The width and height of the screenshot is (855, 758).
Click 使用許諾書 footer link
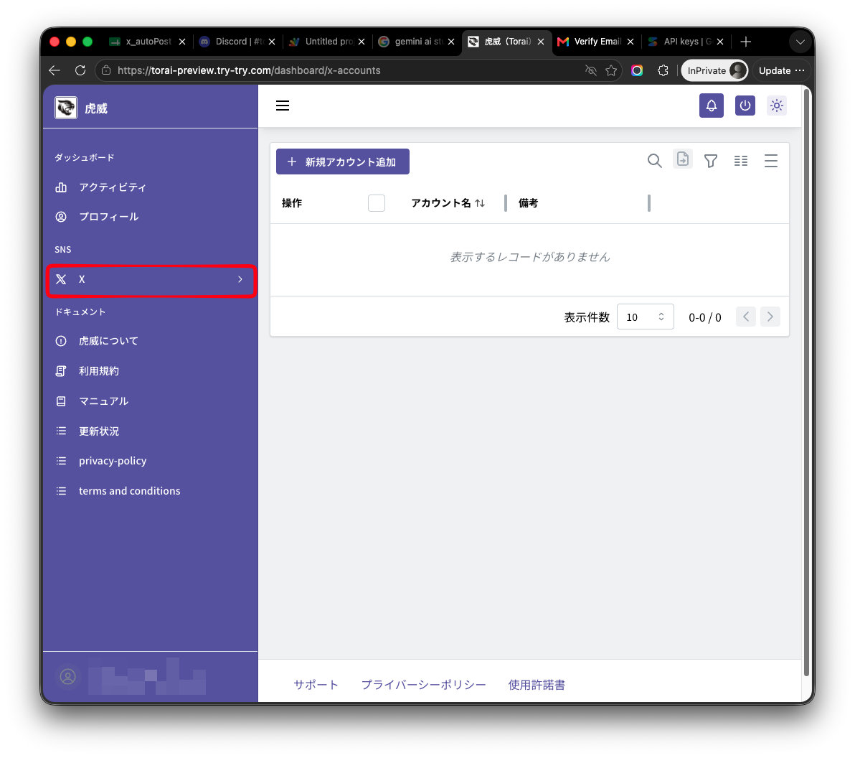pos(537,684)
